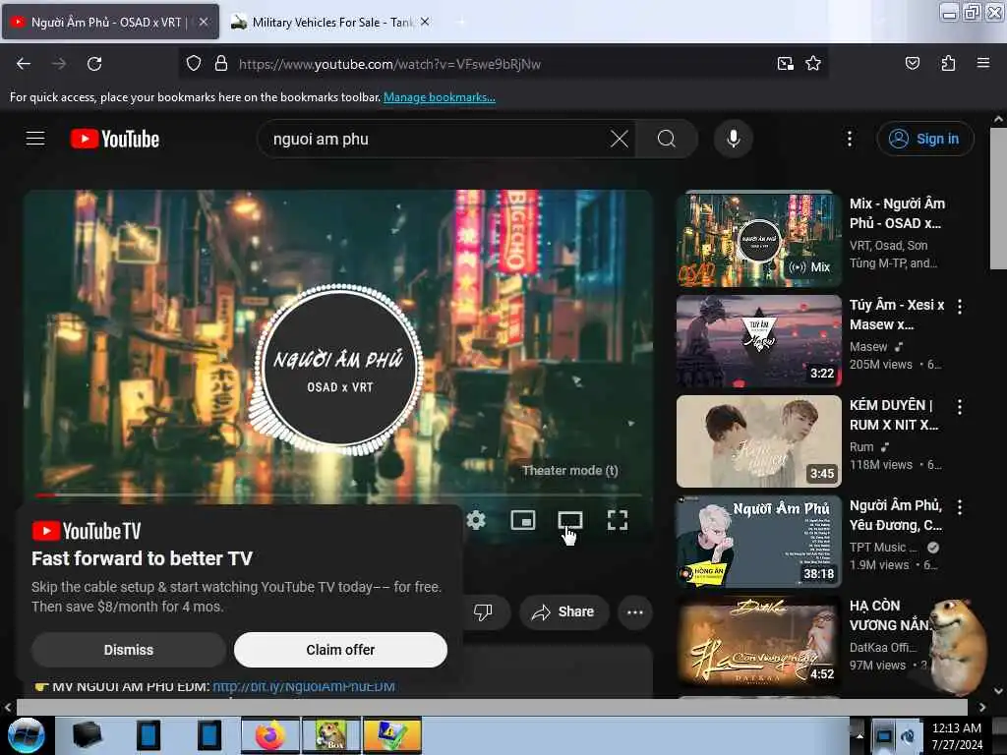Viewport: 1007px width, 755px height.
Task: Open options menu for KÉM DUYÊN video
Action: (x=960, y=407)
